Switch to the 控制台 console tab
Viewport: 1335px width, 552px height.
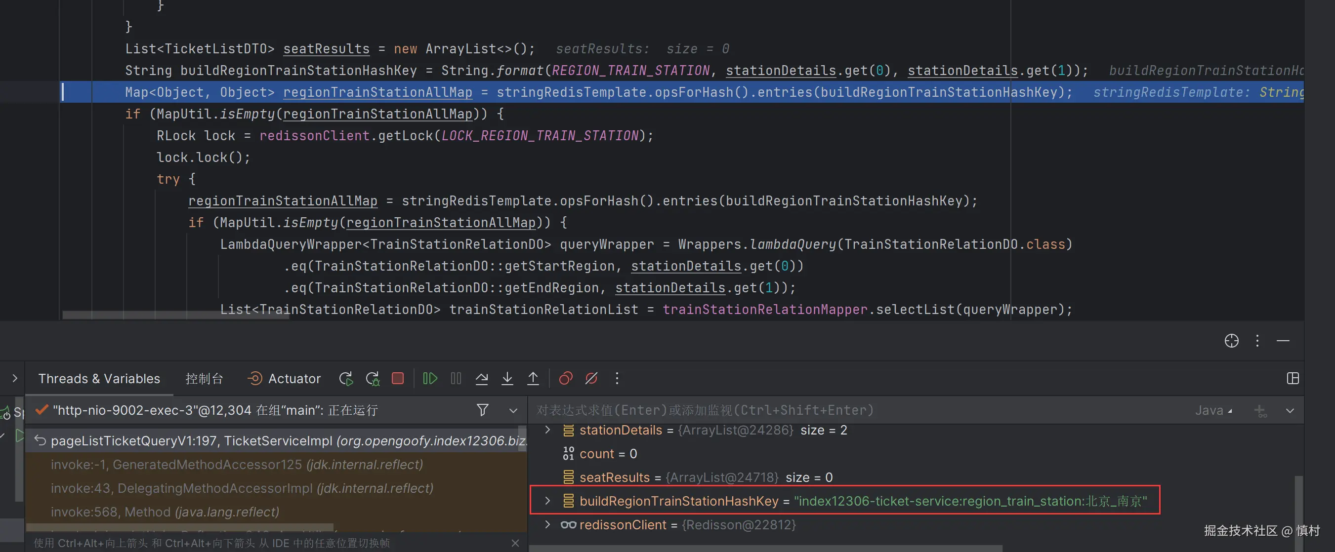204,379
